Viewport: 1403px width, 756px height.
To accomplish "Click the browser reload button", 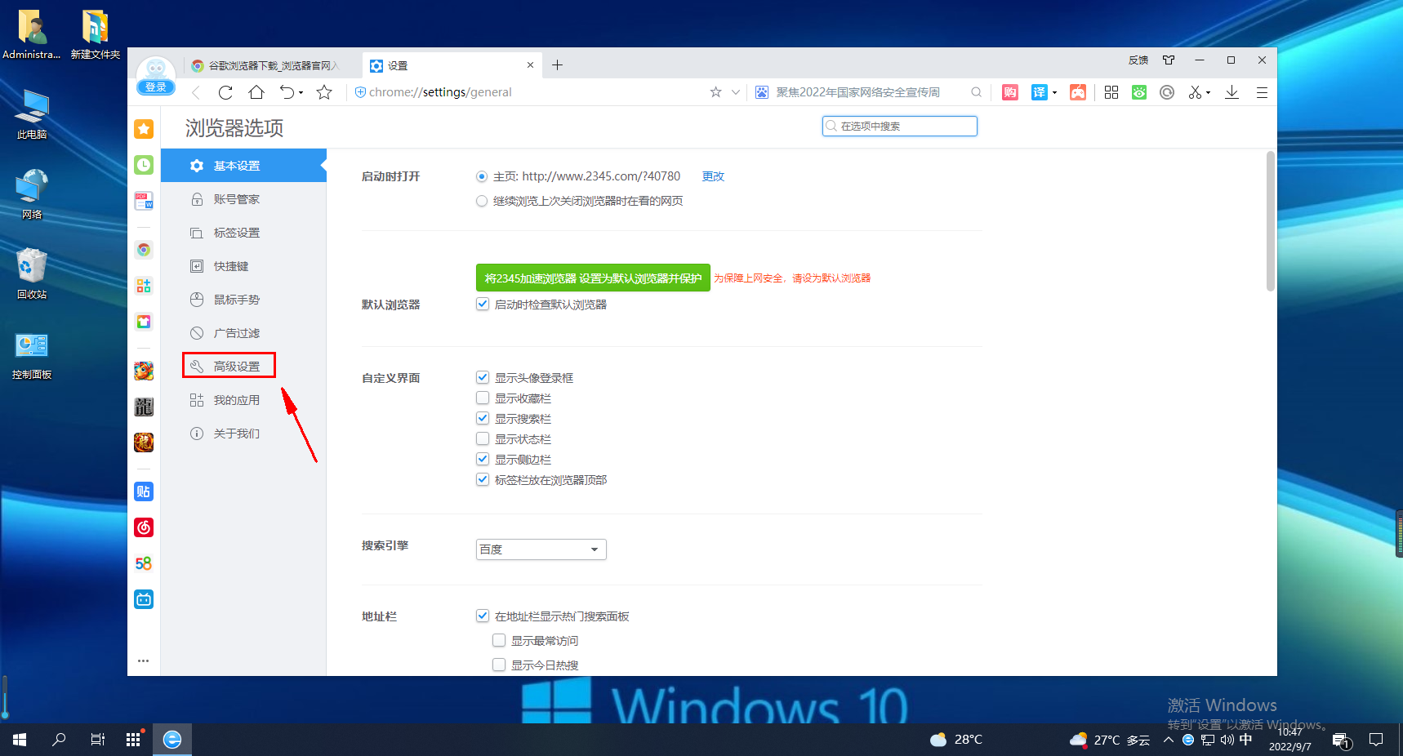I will pyautogui.click(x=225, y=92).
